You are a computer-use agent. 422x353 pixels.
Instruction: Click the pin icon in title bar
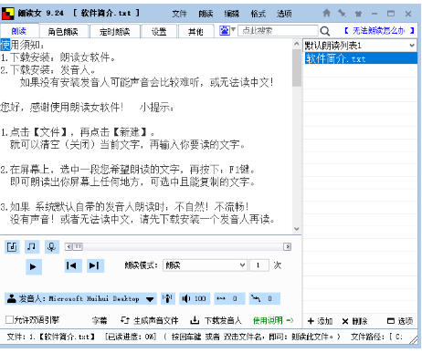[343, 13]
